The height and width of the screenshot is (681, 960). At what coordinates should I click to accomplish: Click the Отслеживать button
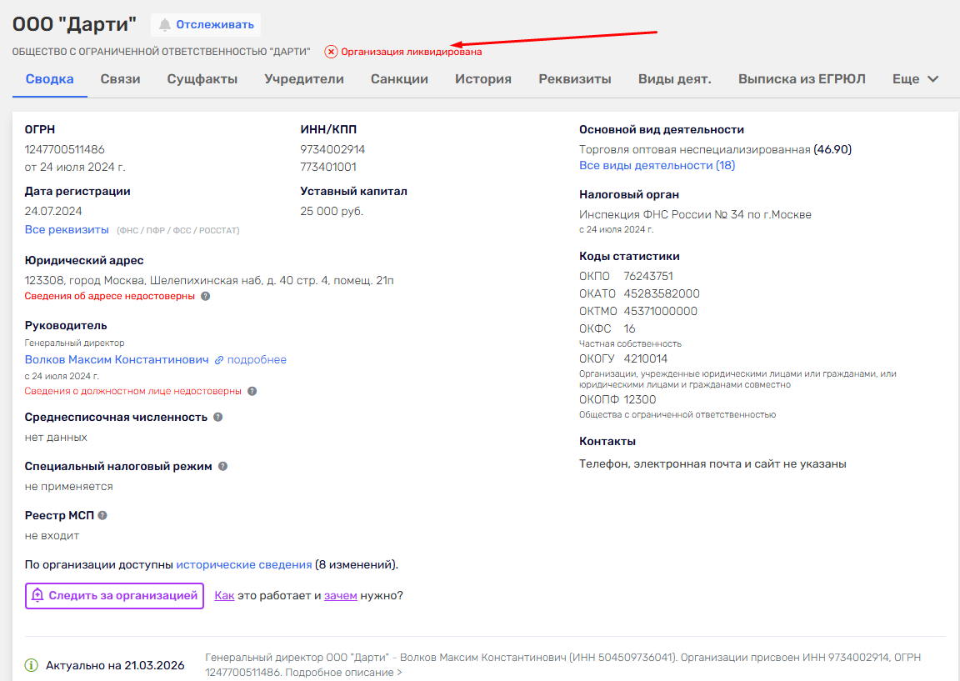(x=206, y=25)
